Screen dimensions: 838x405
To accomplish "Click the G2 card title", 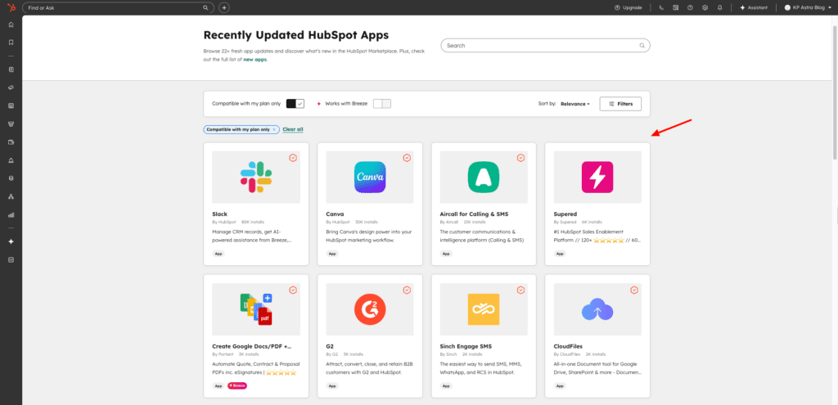I will pyautogui.click(x=330, y=346).
